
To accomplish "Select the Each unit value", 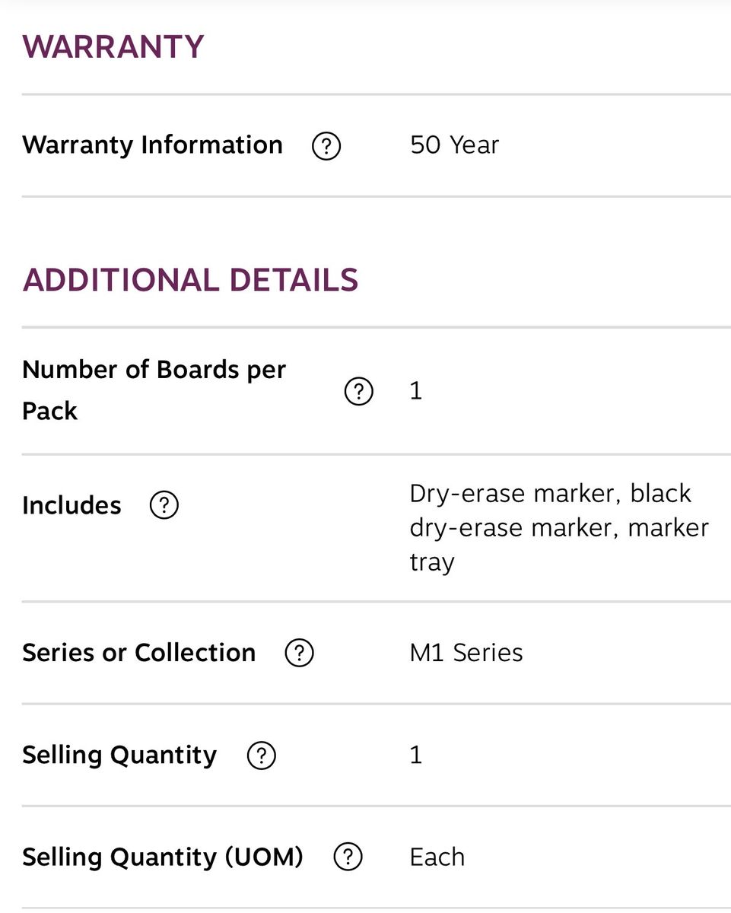I will 437,857.
